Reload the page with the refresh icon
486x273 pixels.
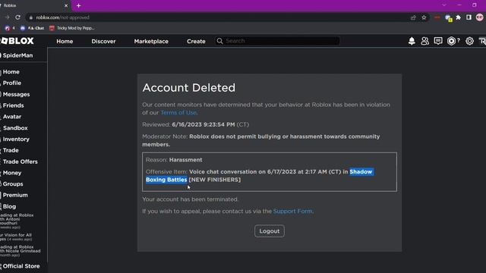pos(17,17)
